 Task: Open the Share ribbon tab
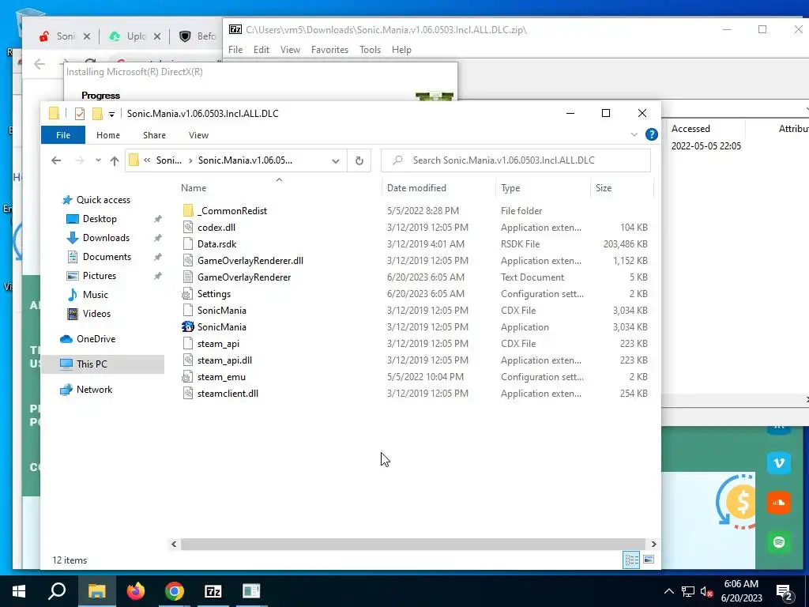[x=154, y=134]
